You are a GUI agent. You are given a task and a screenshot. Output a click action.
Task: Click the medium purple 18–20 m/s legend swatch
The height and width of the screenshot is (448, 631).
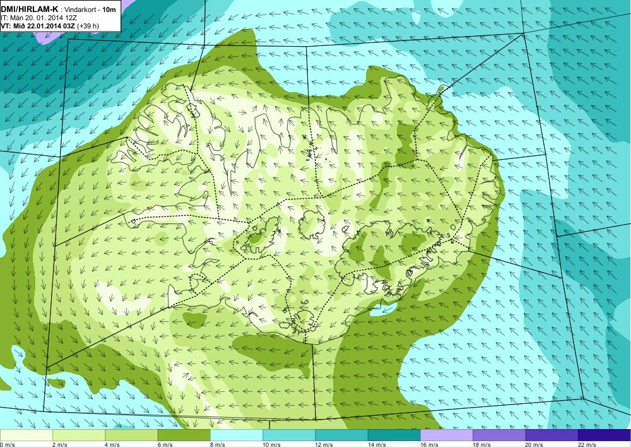point(499,435)
